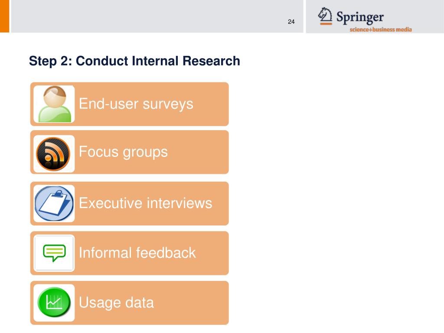
Task: Click the gray header banner area
Action: (157, 16)
